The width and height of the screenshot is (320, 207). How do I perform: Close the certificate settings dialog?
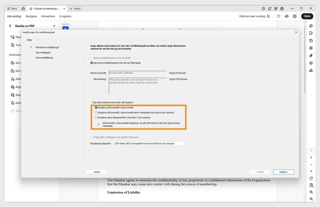[296, 32]
